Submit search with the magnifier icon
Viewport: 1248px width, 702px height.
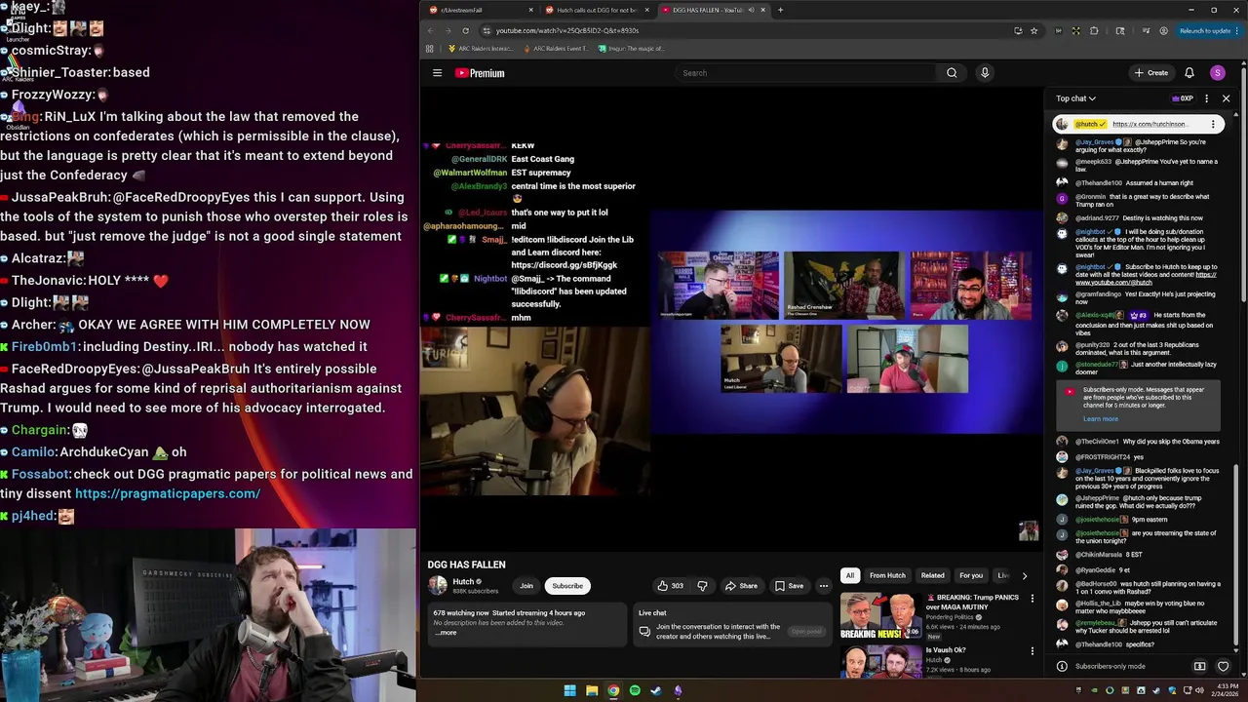tap(952, 73)
